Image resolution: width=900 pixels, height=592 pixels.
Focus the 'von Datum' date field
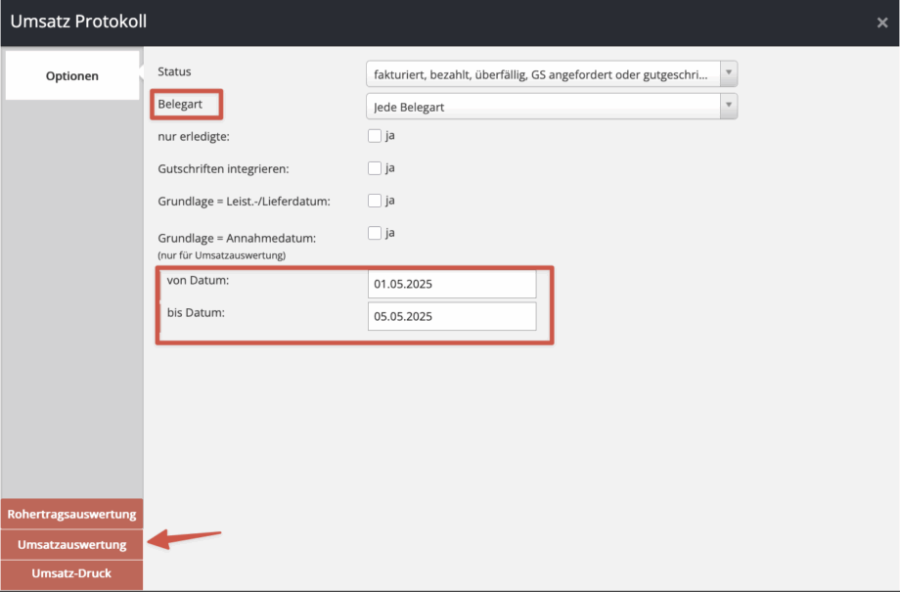452,285
